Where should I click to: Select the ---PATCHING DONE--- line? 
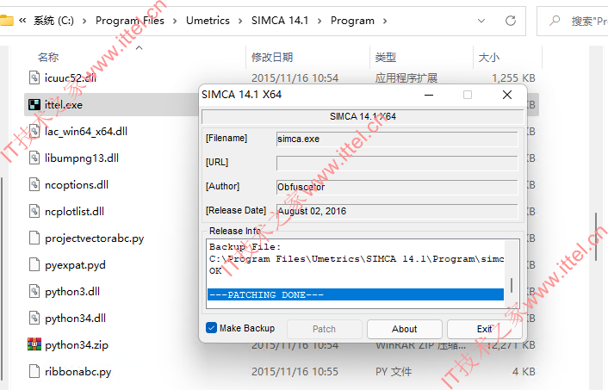pyautogui.click(x=356, y=294)
